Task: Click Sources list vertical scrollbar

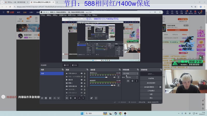Action: tap(87, 80)
